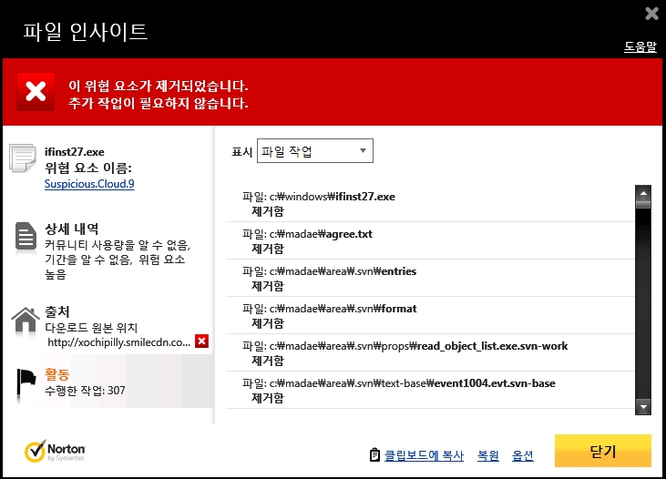The height and width of the screenshot is (479, 666).
Task: Click the scrollbar down arrow in the file list
Action: pos(643,407)
